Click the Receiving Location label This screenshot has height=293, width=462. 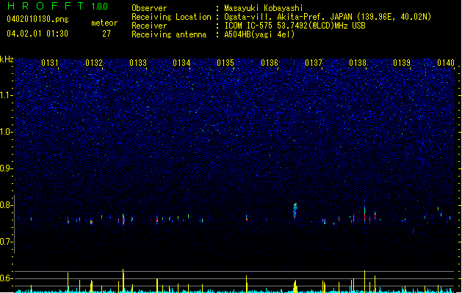[x=171, y=17]
